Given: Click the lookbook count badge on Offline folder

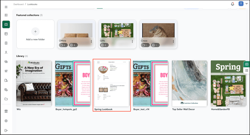Looking at the screenshot, I should point(74,45).
